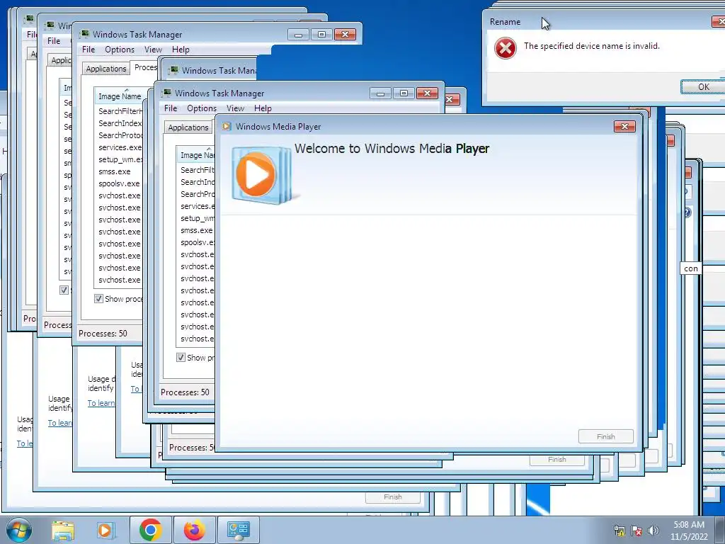This screenshot has height=544, width=725.
Task: Open the Options menu in the Task Manager with the Processes tab
Action: tap(119, 50)
